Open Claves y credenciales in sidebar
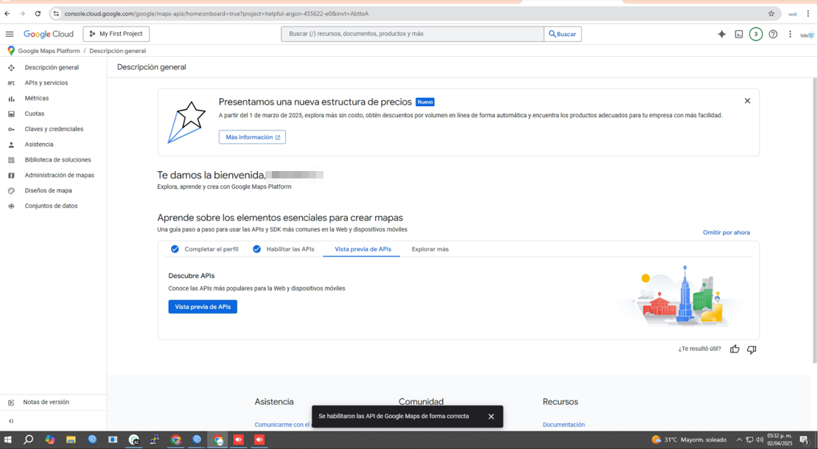 tap(54, 129)
